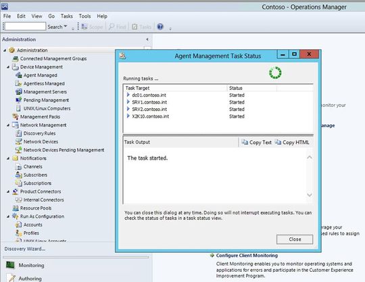Expand the dc01.contoso.int task row
The image size is (365, 282).
click(128, 95)
